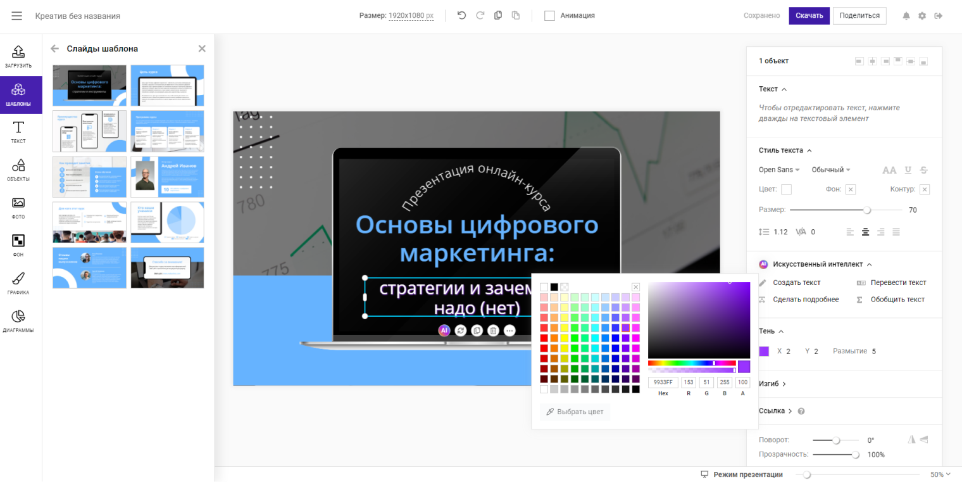This screenshot has width=962, height=482.
Task: Collapse the Тень section
Action: [x=771, y=331]
